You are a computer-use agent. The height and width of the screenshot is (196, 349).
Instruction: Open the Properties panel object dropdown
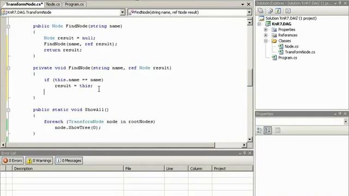(x=345, y=121)
